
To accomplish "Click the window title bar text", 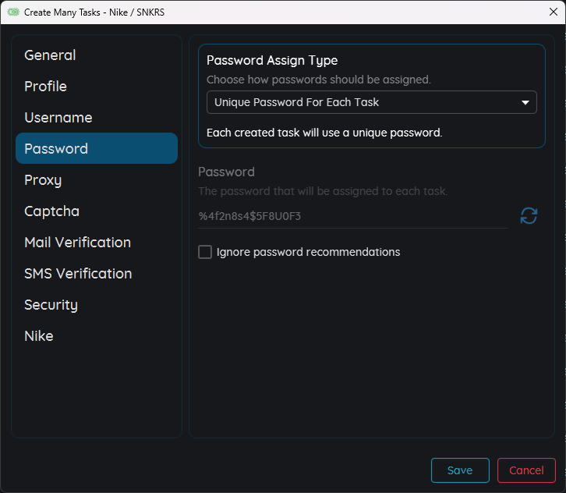I will pos(94,12).
